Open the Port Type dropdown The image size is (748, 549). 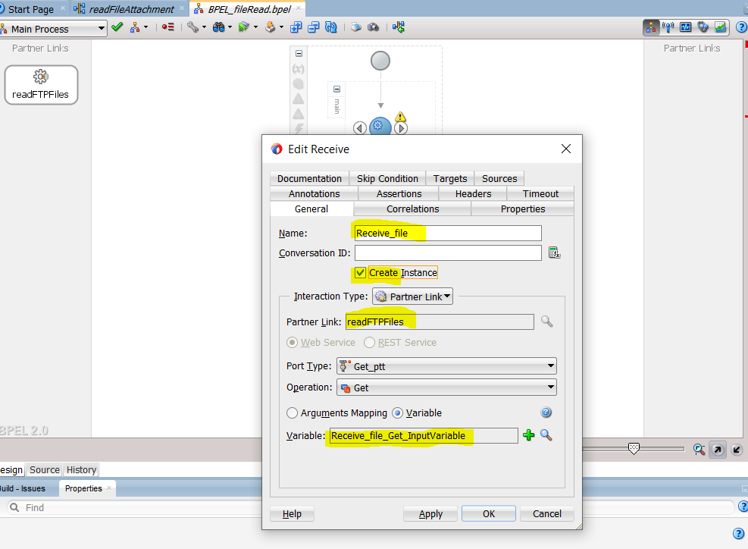click(454, 366)
